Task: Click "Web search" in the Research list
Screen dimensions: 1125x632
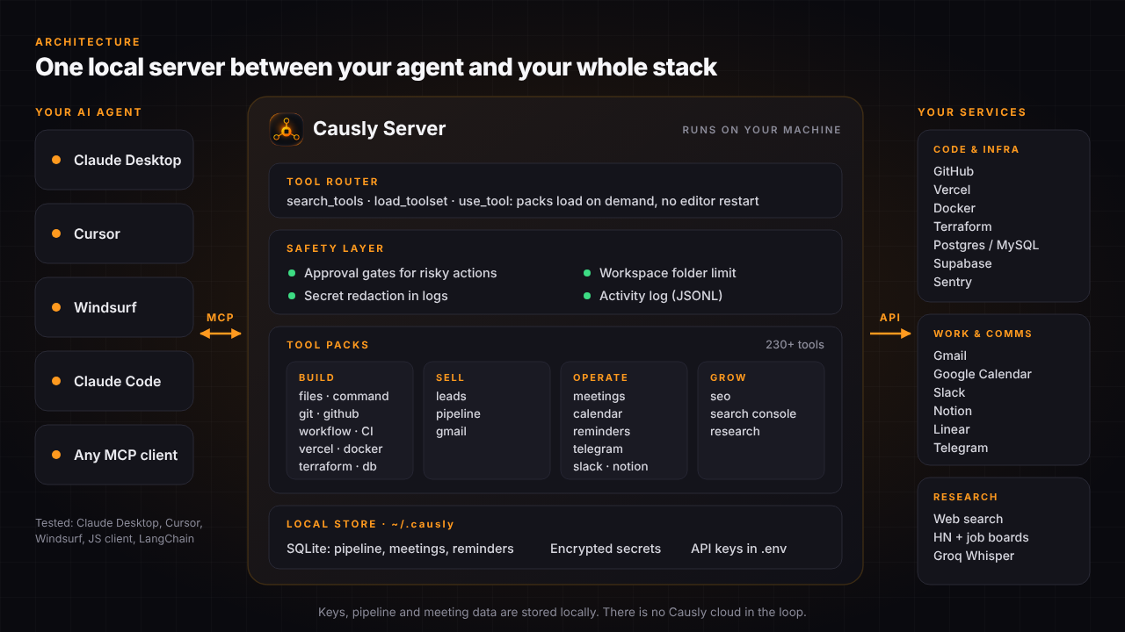Action: point(968,519)
